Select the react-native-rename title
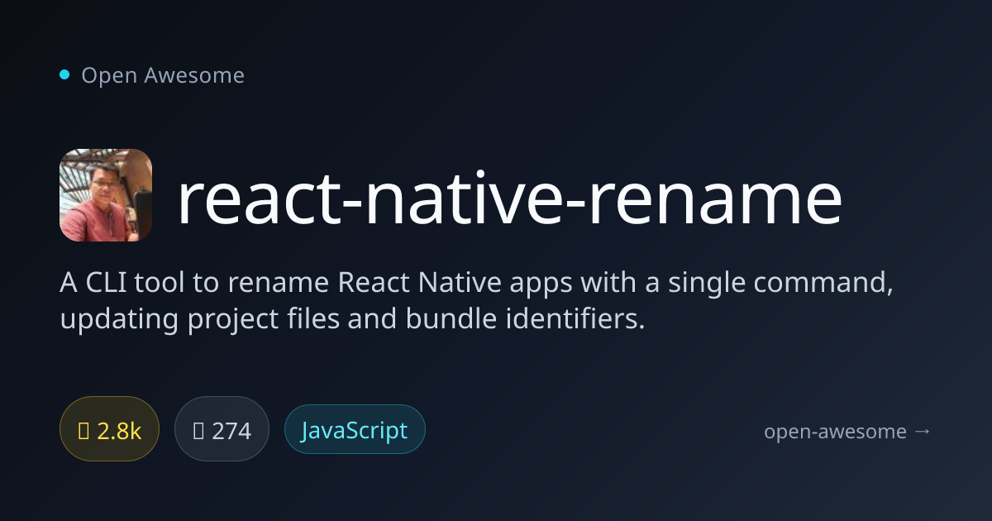 tap(509, 197)
